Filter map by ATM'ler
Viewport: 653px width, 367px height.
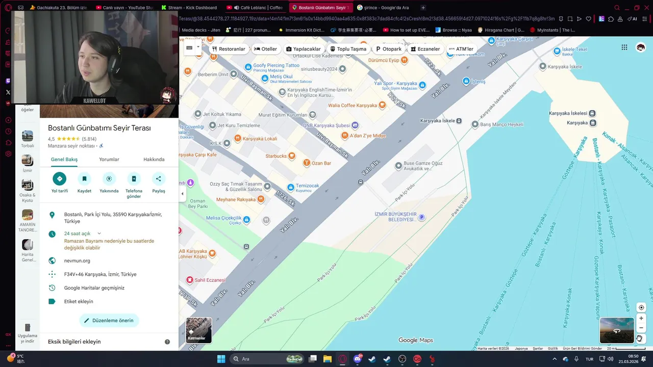(x=461, y=49)
